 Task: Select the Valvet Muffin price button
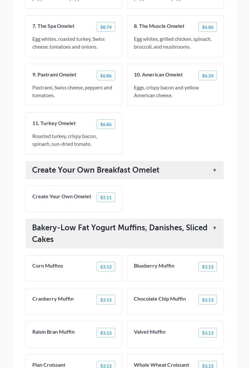[x=208, y=333]
